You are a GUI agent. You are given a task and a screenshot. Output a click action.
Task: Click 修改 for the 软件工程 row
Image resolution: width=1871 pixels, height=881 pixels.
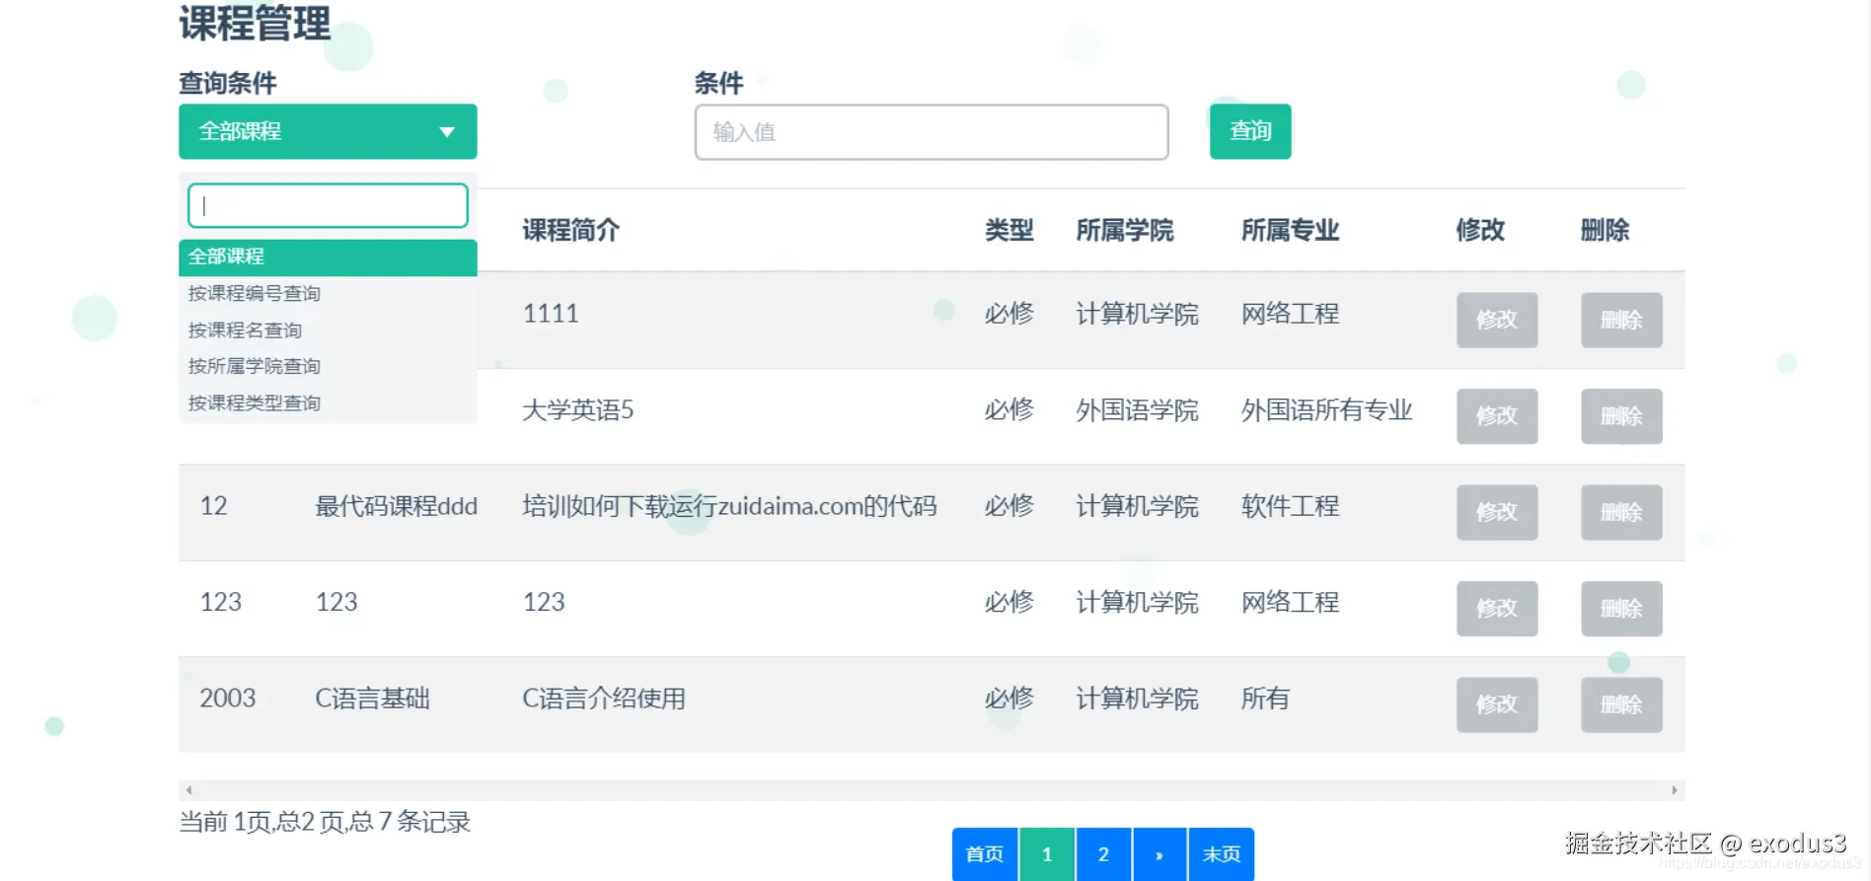pos(1497,512)
